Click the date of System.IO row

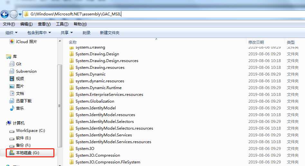tap(264, 149)
